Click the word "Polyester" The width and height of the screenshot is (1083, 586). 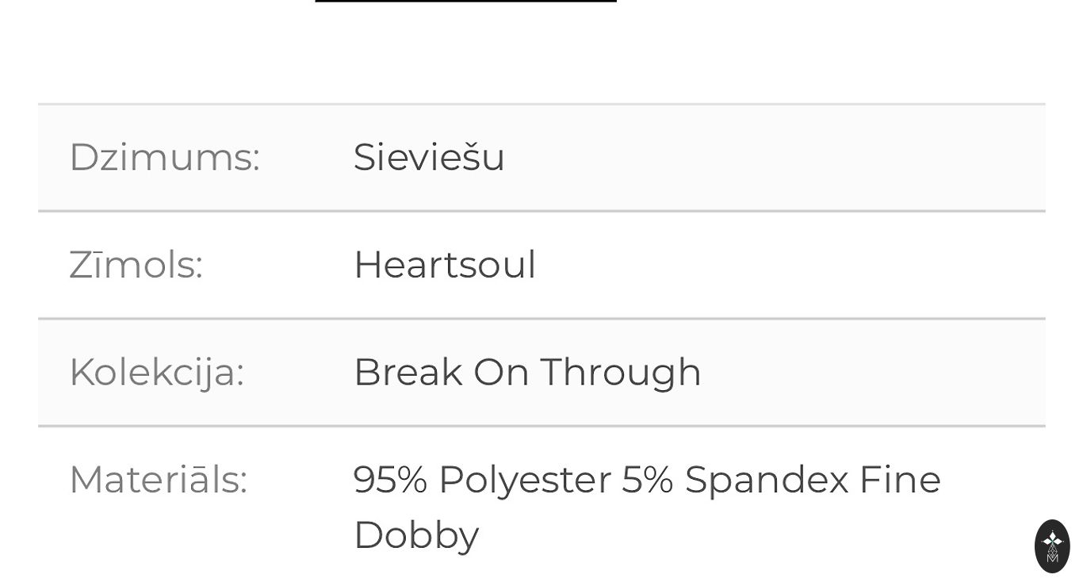pos(524,480)
